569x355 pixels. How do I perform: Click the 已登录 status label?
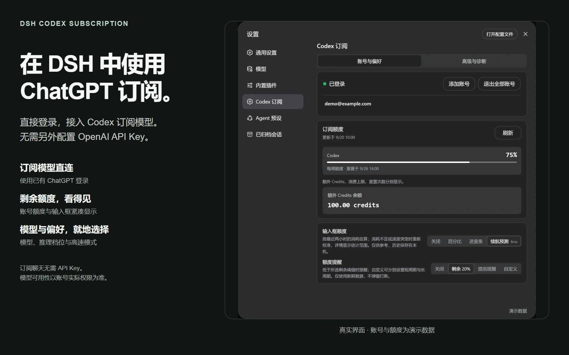click(337, 84)
